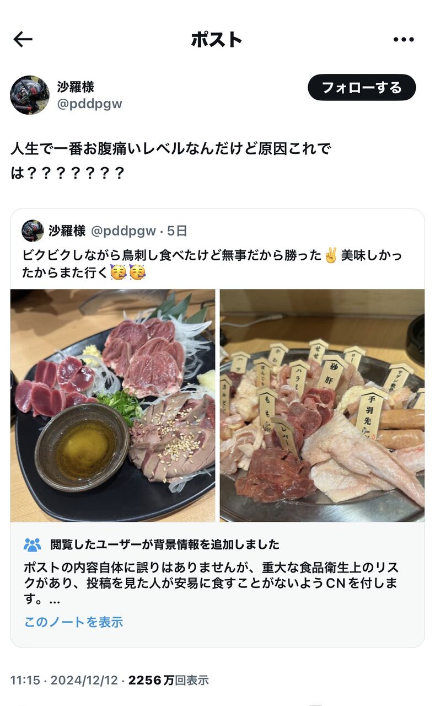Tap the small avatar in the quoted post
The image size is (435, 706).
point(33,231)
